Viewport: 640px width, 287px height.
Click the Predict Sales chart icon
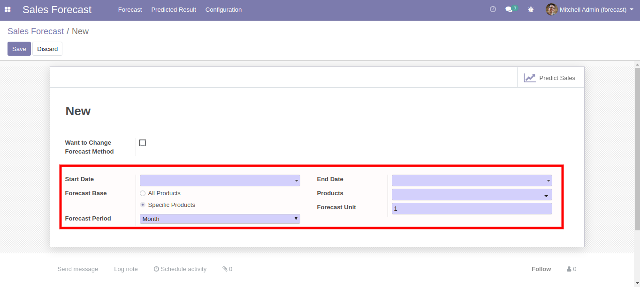pos(530,78)
